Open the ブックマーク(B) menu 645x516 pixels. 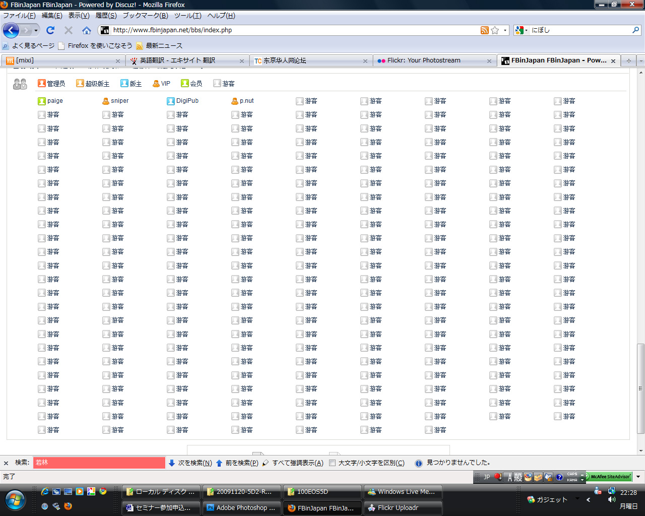[145, 16]
